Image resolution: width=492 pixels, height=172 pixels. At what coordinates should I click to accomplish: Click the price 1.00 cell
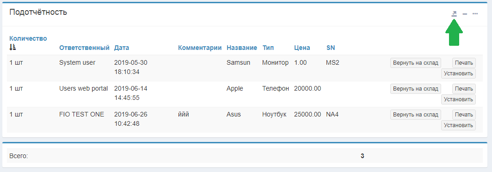(x=300, y=62)
